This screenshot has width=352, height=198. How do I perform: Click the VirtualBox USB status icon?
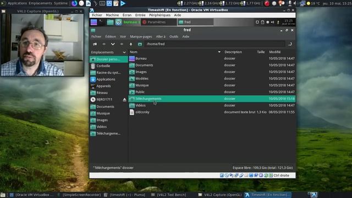coord(241,175)
